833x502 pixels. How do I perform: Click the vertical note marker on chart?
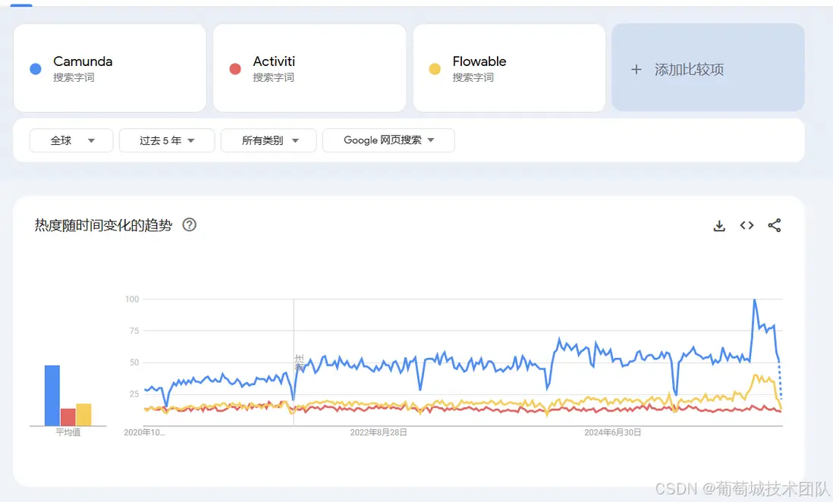click(297, 362)
